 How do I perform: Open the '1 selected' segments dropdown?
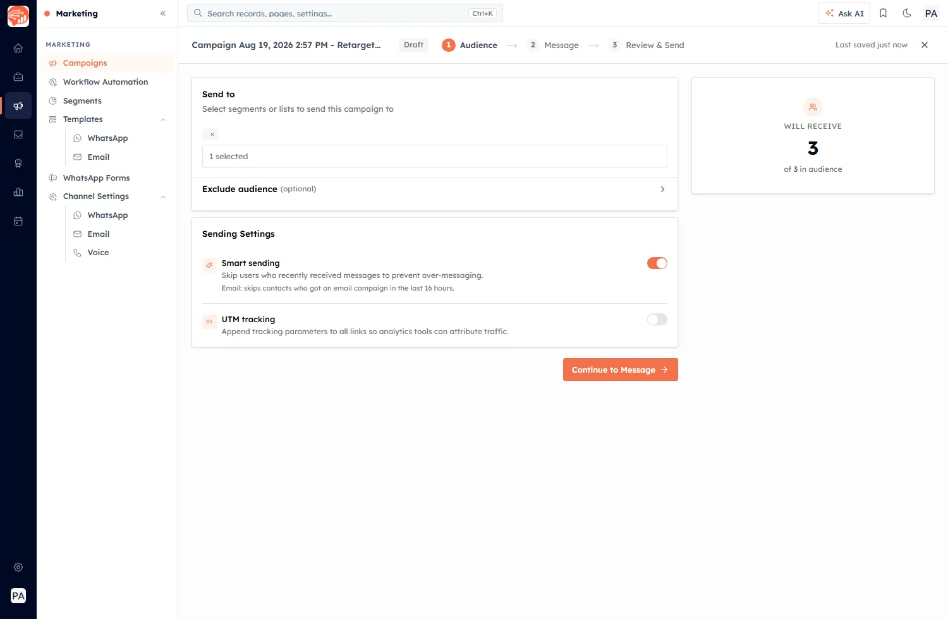click(435, 156)
